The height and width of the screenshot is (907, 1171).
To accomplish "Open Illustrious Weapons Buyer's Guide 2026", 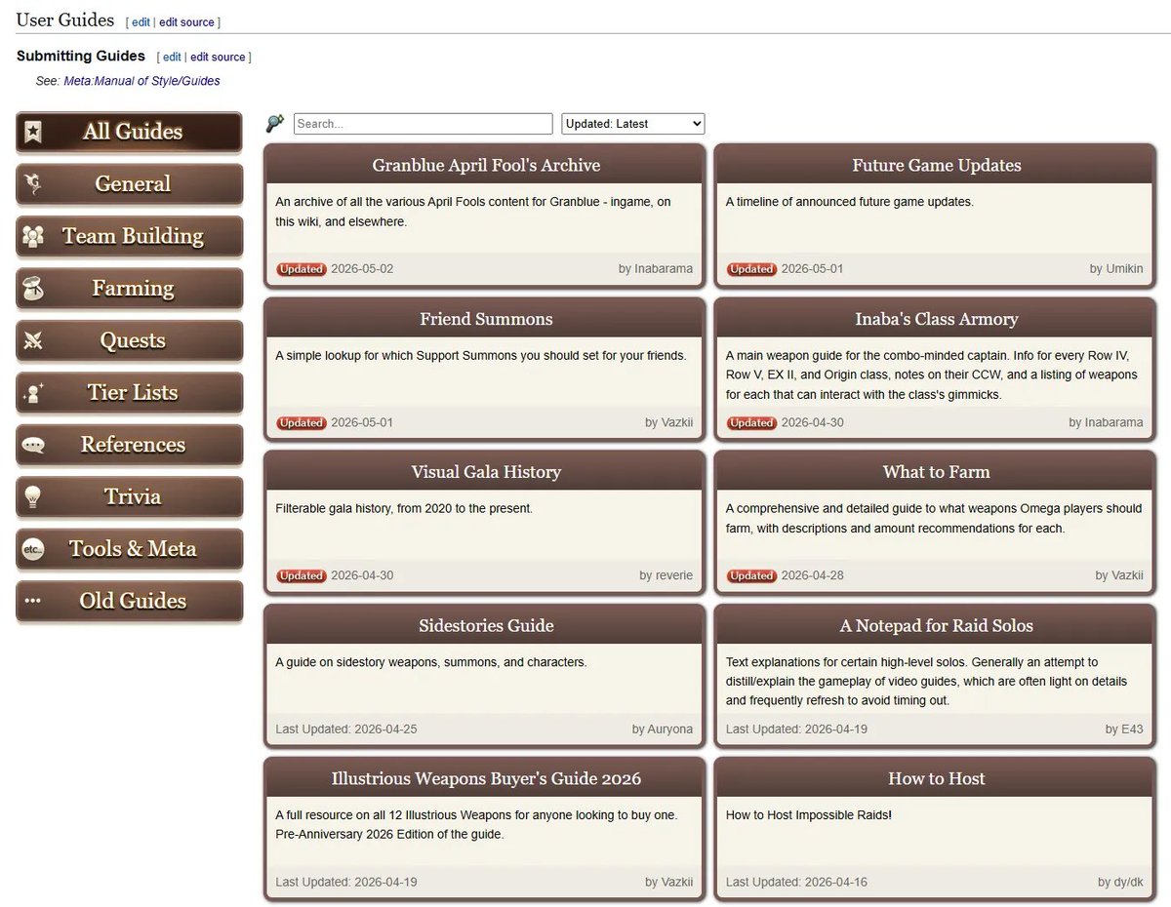I will pos(486,778).
